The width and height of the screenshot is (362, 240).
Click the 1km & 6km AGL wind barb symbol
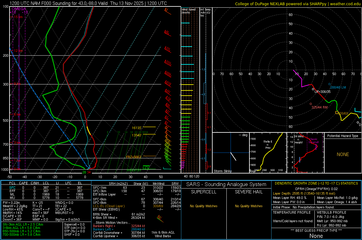pos(160,219)
